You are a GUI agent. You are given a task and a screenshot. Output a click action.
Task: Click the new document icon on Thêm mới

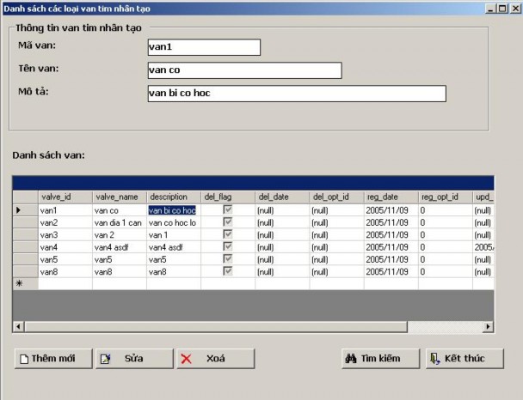(24, 359)
